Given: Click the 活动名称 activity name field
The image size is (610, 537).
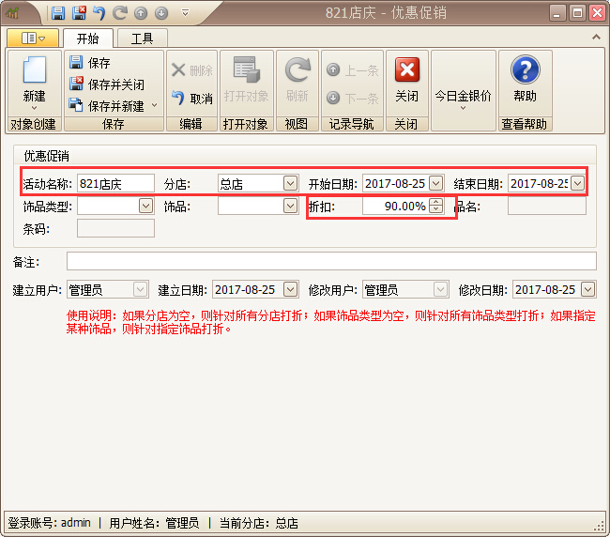Looking at the screenshot, I should tap(114, 183).
